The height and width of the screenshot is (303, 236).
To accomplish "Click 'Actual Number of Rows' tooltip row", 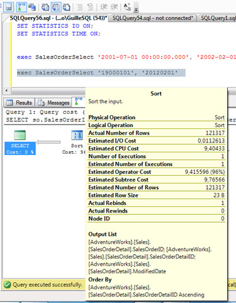I will 156,133.
